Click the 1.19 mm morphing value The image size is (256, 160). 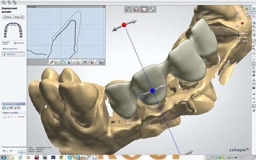coord(21,117)
